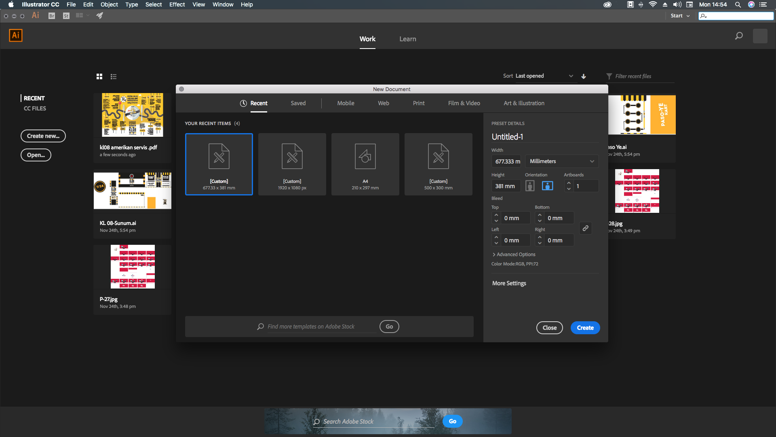Image resolution: width=776 pixels, height=437 pixels.
Task: Click the Search Adobe Stock field
Action: click(374, 422)
